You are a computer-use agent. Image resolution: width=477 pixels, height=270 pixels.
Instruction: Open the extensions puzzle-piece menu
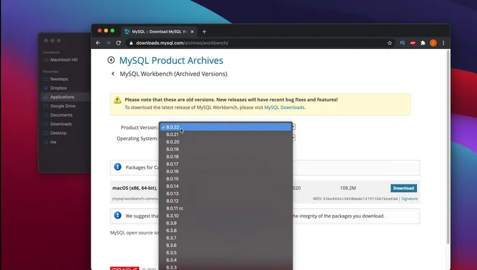tap(423, 43)
